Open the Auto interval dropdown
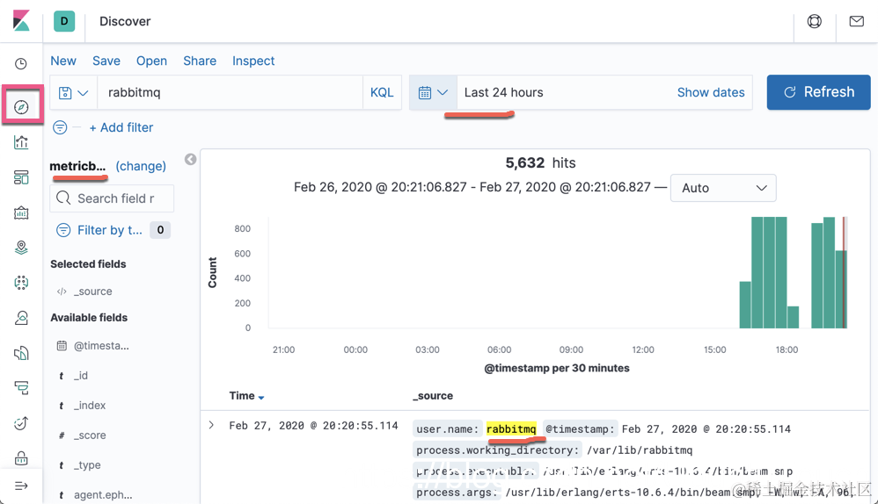The height and width of the screenshot is (504, 878). 723,188
